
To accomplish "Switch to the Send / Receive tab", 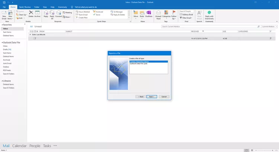I will point(25,7).
